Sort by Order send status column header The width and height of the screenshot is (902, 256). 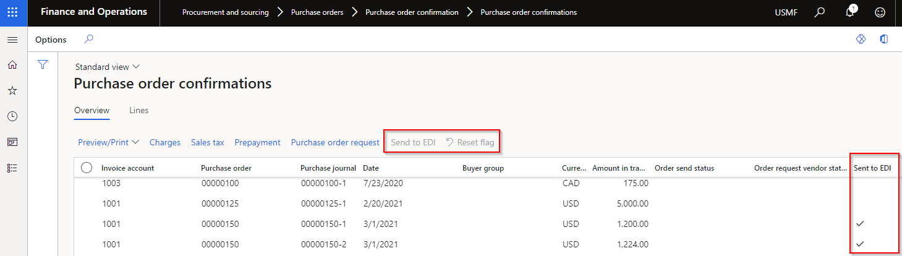click(684, 168)
